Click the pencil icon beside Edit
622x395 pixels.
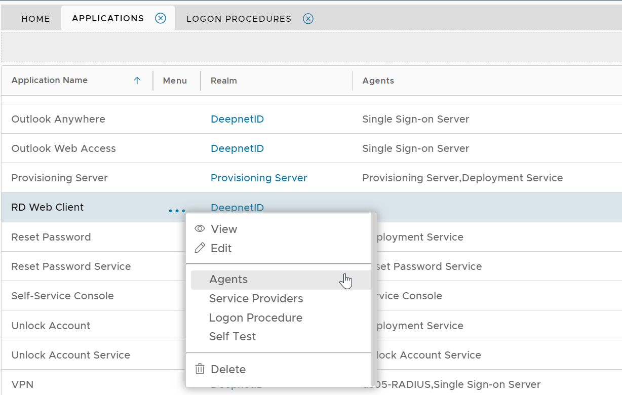click(x=200, y=248)
